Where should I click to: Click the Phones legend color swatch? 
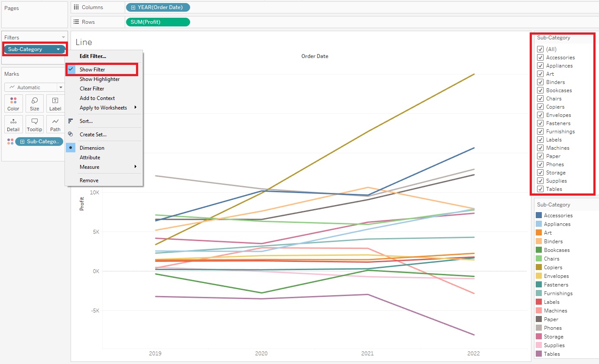pyautogui.click(x=539, y=328)
